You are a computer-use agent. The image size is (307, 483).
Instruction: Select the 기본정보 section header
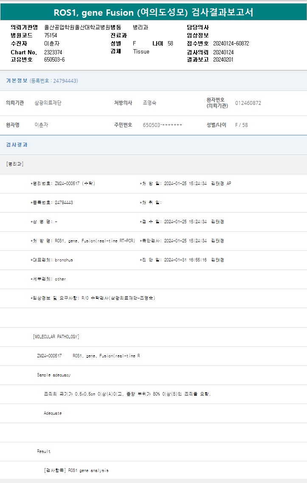click(17, 81)
